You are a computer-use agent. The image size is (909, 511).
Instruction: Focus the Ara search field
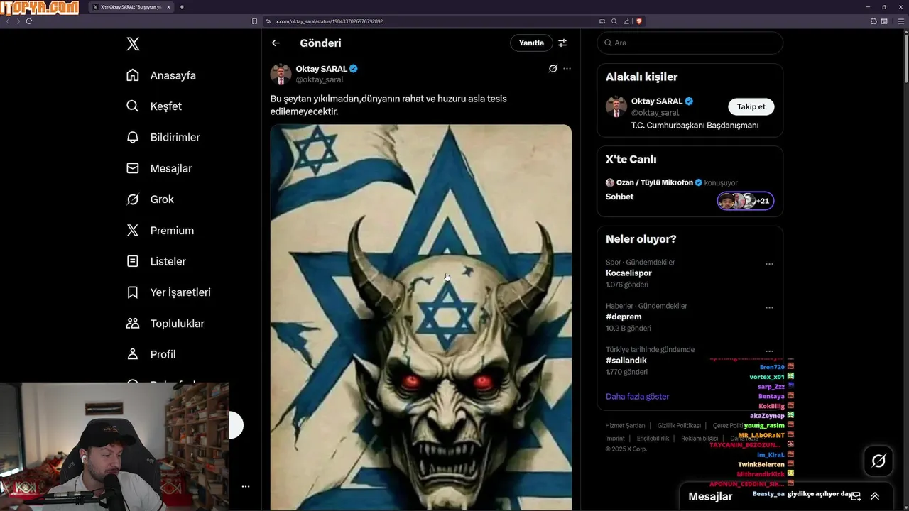[690, 43]
